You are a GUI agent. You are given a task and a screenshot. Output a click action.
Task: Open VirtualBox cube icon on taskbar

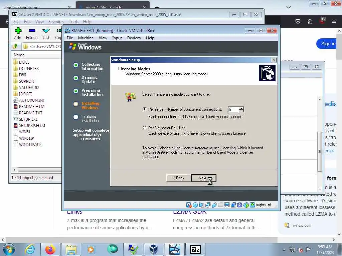(x=153, y=249)
